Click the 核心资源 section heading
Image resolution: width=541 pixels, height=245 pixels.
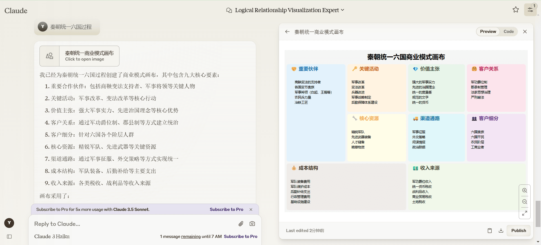coord(369,118)
